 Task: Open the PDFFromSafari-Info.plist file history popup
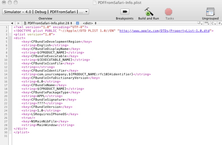(x=48, y=23)
